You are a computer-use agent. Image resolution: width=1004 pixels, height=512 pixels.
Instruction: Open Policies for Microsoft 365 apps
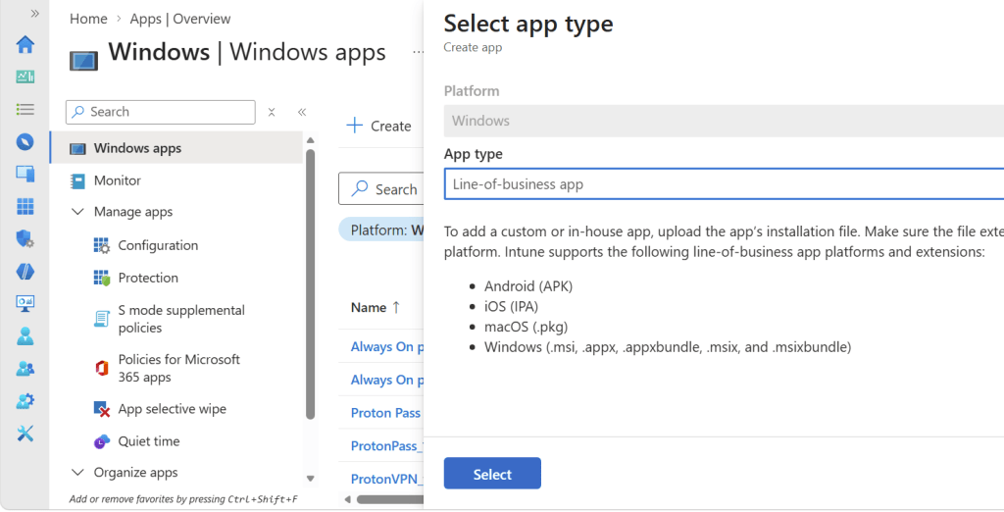click(178, 368)
